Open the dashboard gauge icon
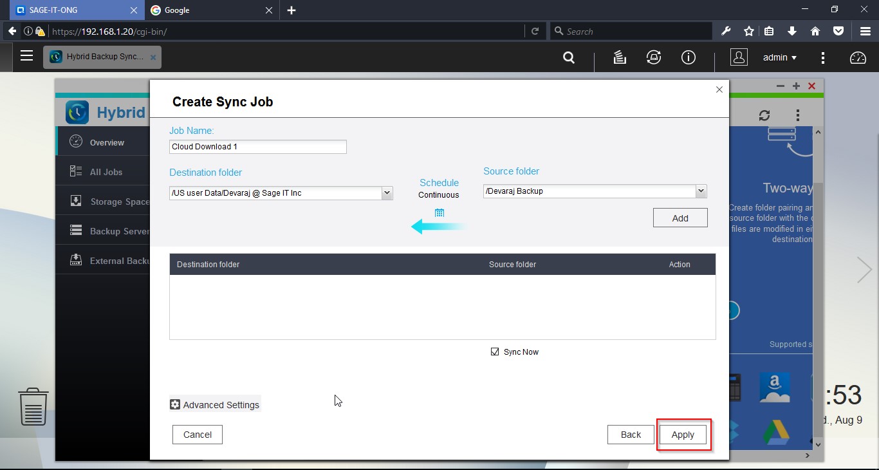The height and width of the screenshot is (470, 879). (x=858, y=57)
